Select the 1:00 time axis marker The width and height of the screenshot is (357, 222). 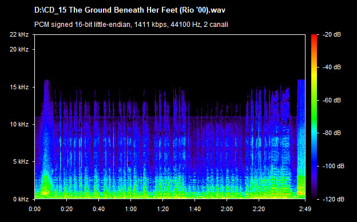130,209
